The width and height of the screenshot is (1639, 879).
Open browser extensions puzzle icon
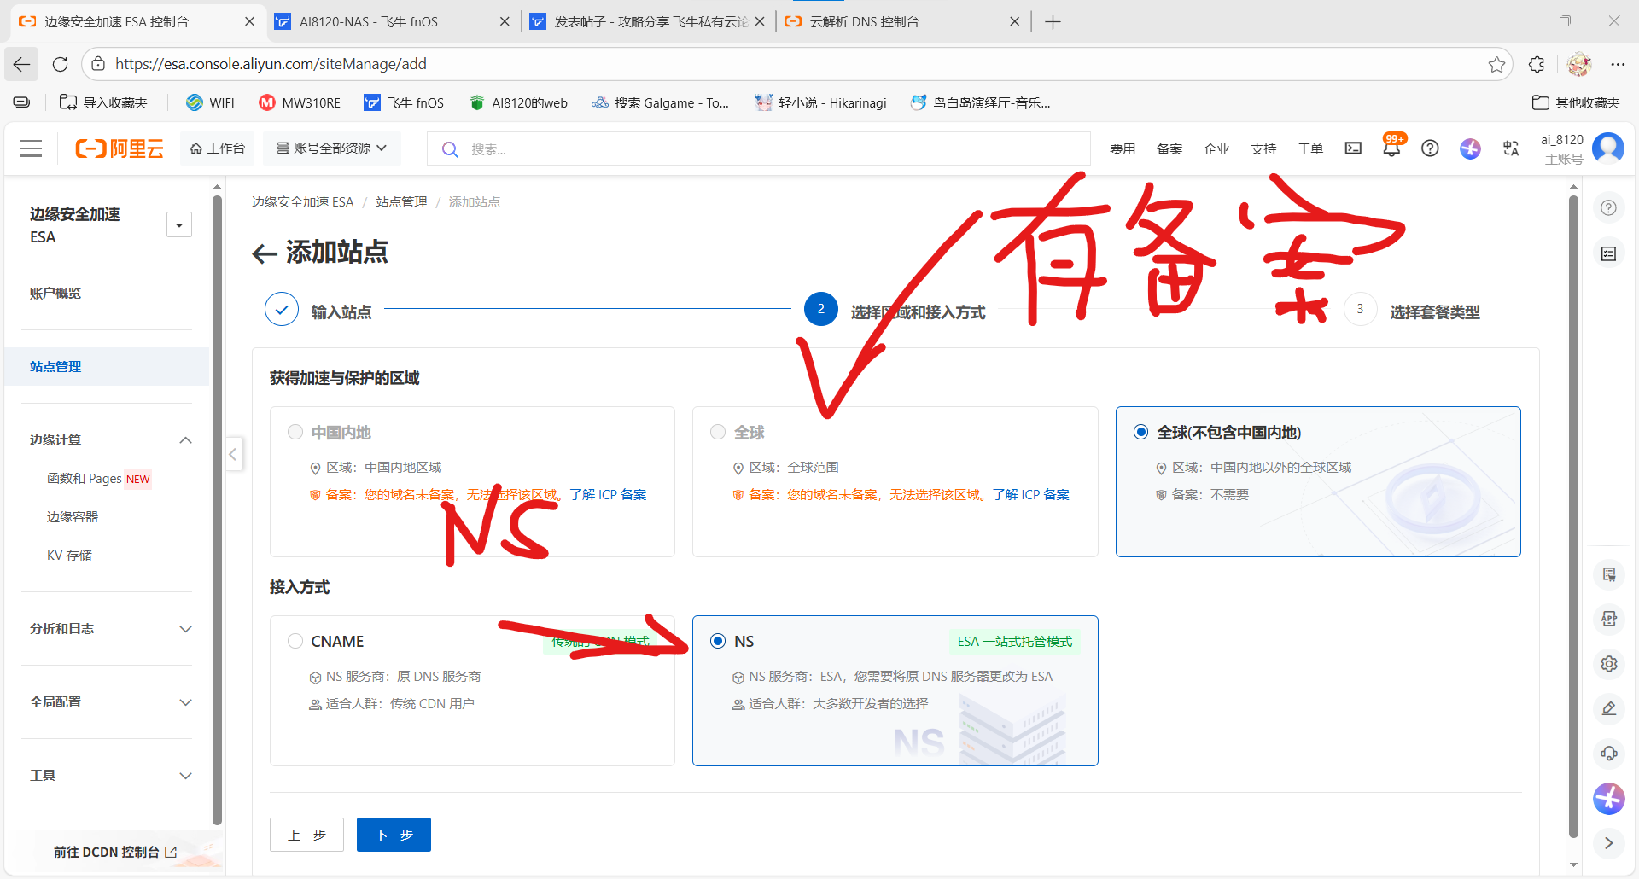pyautogui.click(x=1537, y=64)
